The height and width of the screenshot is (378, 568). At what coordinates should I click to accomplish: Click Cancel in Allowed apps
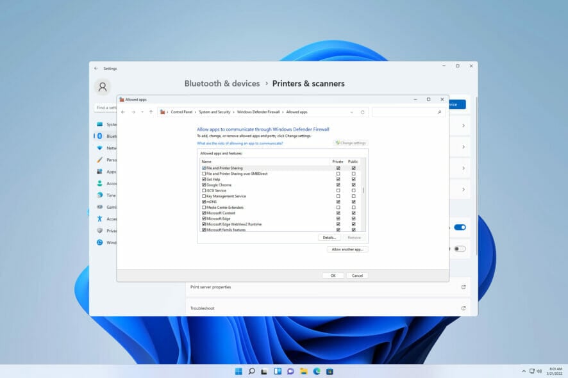pos(357,275)
